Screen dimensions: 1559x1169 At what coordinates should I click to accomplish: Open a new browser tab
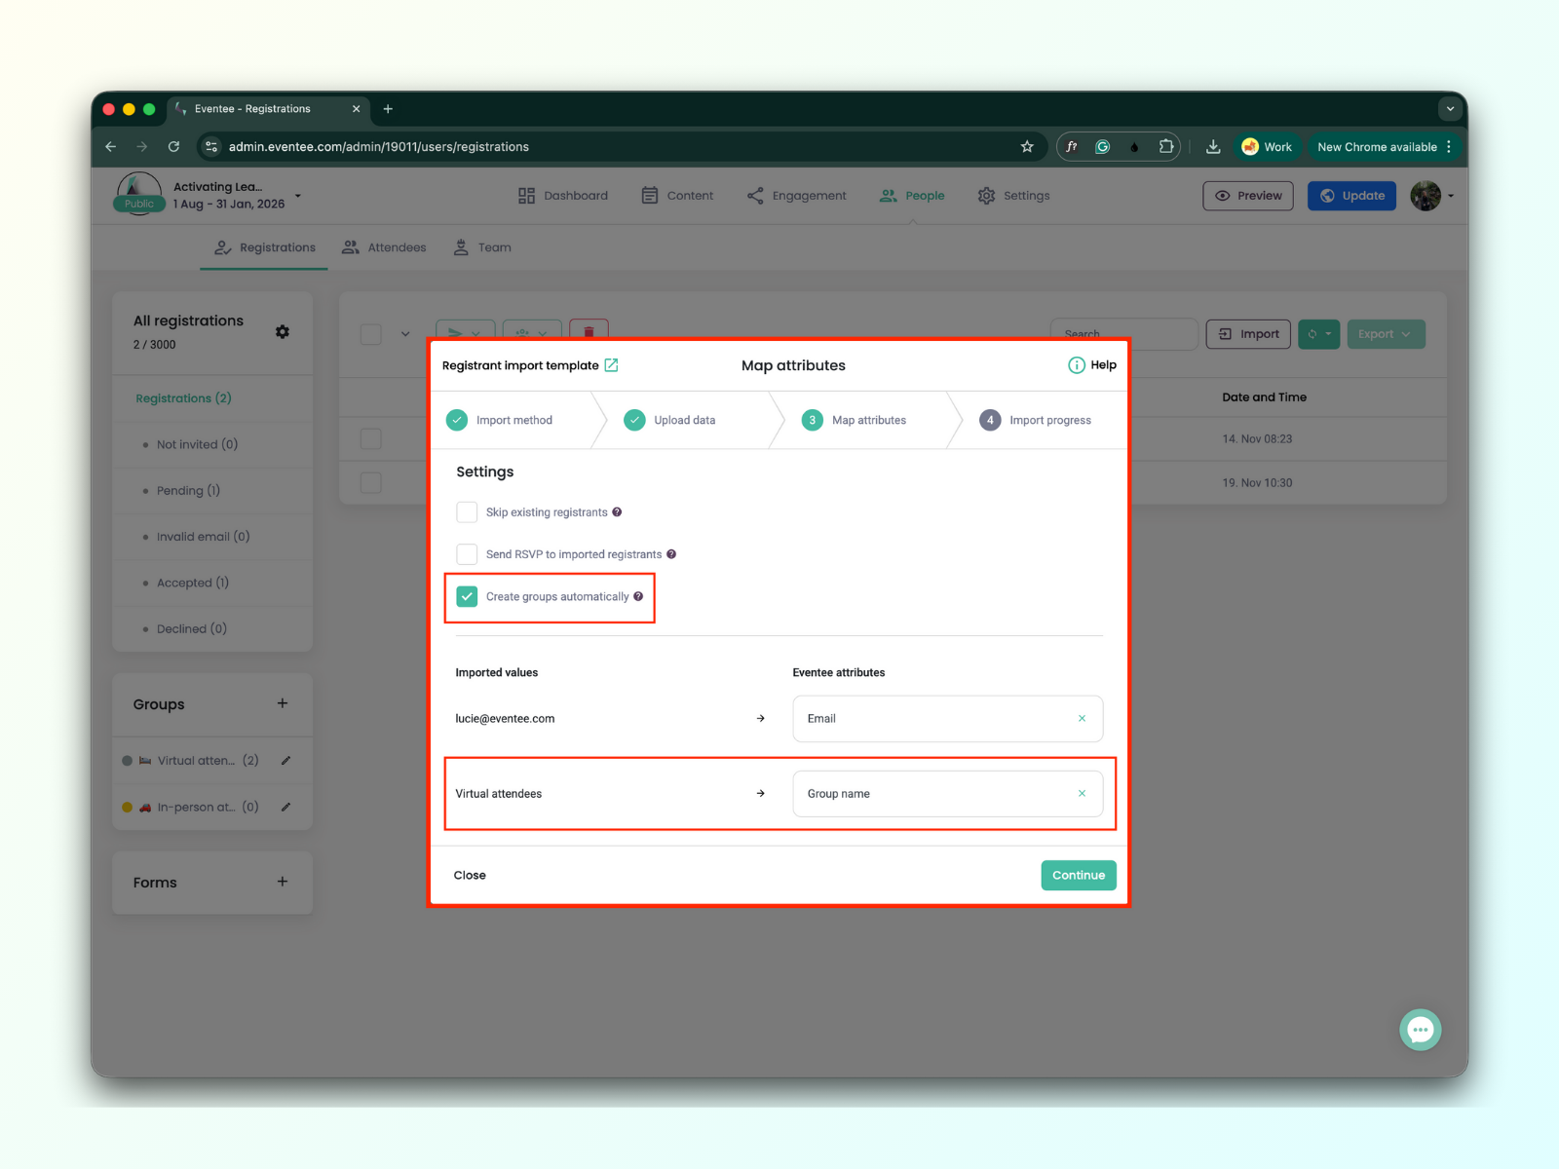click(388, 109)
